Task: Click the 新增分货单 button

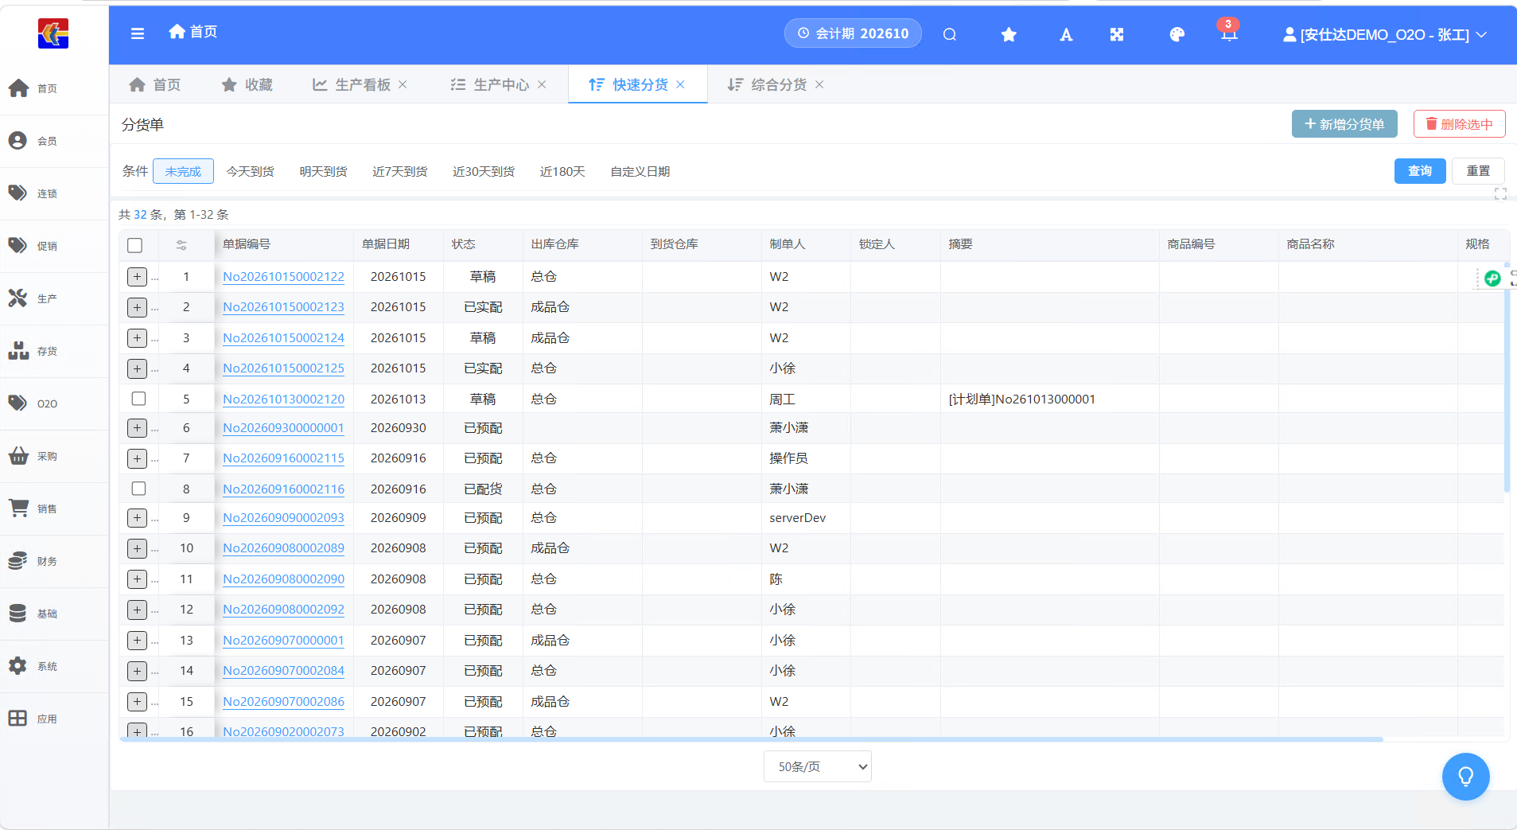Action: (1344, 124)
